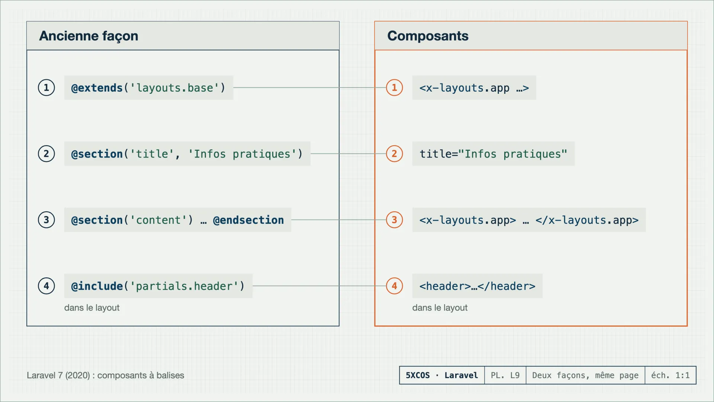Click circled number 1 beside @extends
Image resolution: width=714 pixels, height=402 pixels.
pyautogui.click(x=46, y=88)
